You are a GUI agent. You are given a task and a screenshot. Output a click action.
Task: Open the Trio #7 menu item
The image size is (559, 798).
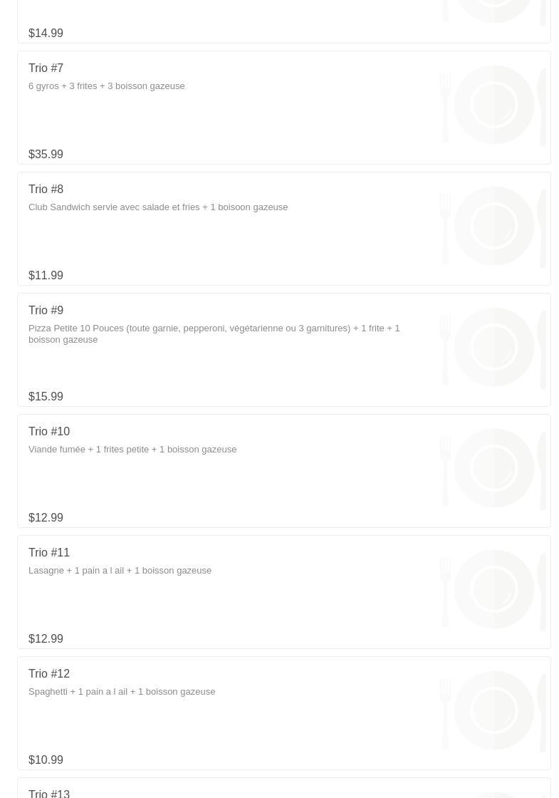click(284, 108)
